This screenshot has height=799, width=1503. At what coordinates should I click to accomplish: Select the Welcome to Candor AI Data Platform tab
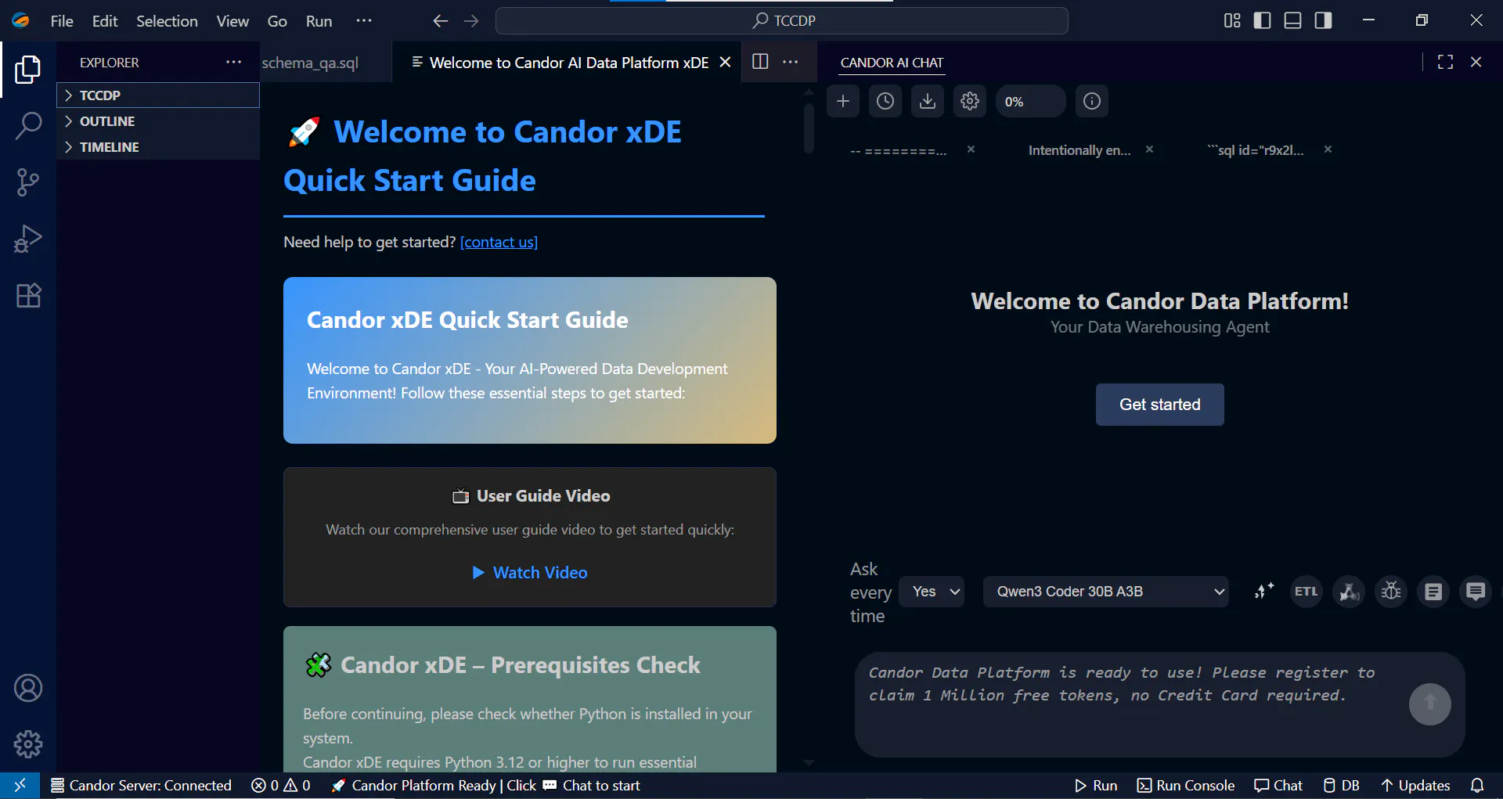[x=568, y=63]
